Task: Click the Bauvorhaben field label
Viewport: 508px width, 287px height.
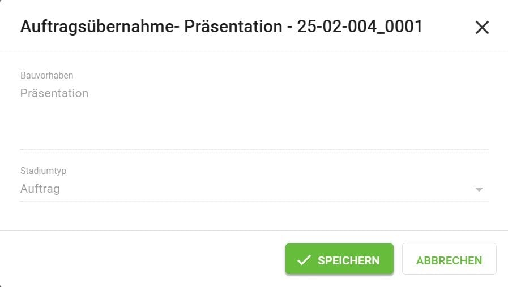Action: pyautogui.click(x=47, y=75)
